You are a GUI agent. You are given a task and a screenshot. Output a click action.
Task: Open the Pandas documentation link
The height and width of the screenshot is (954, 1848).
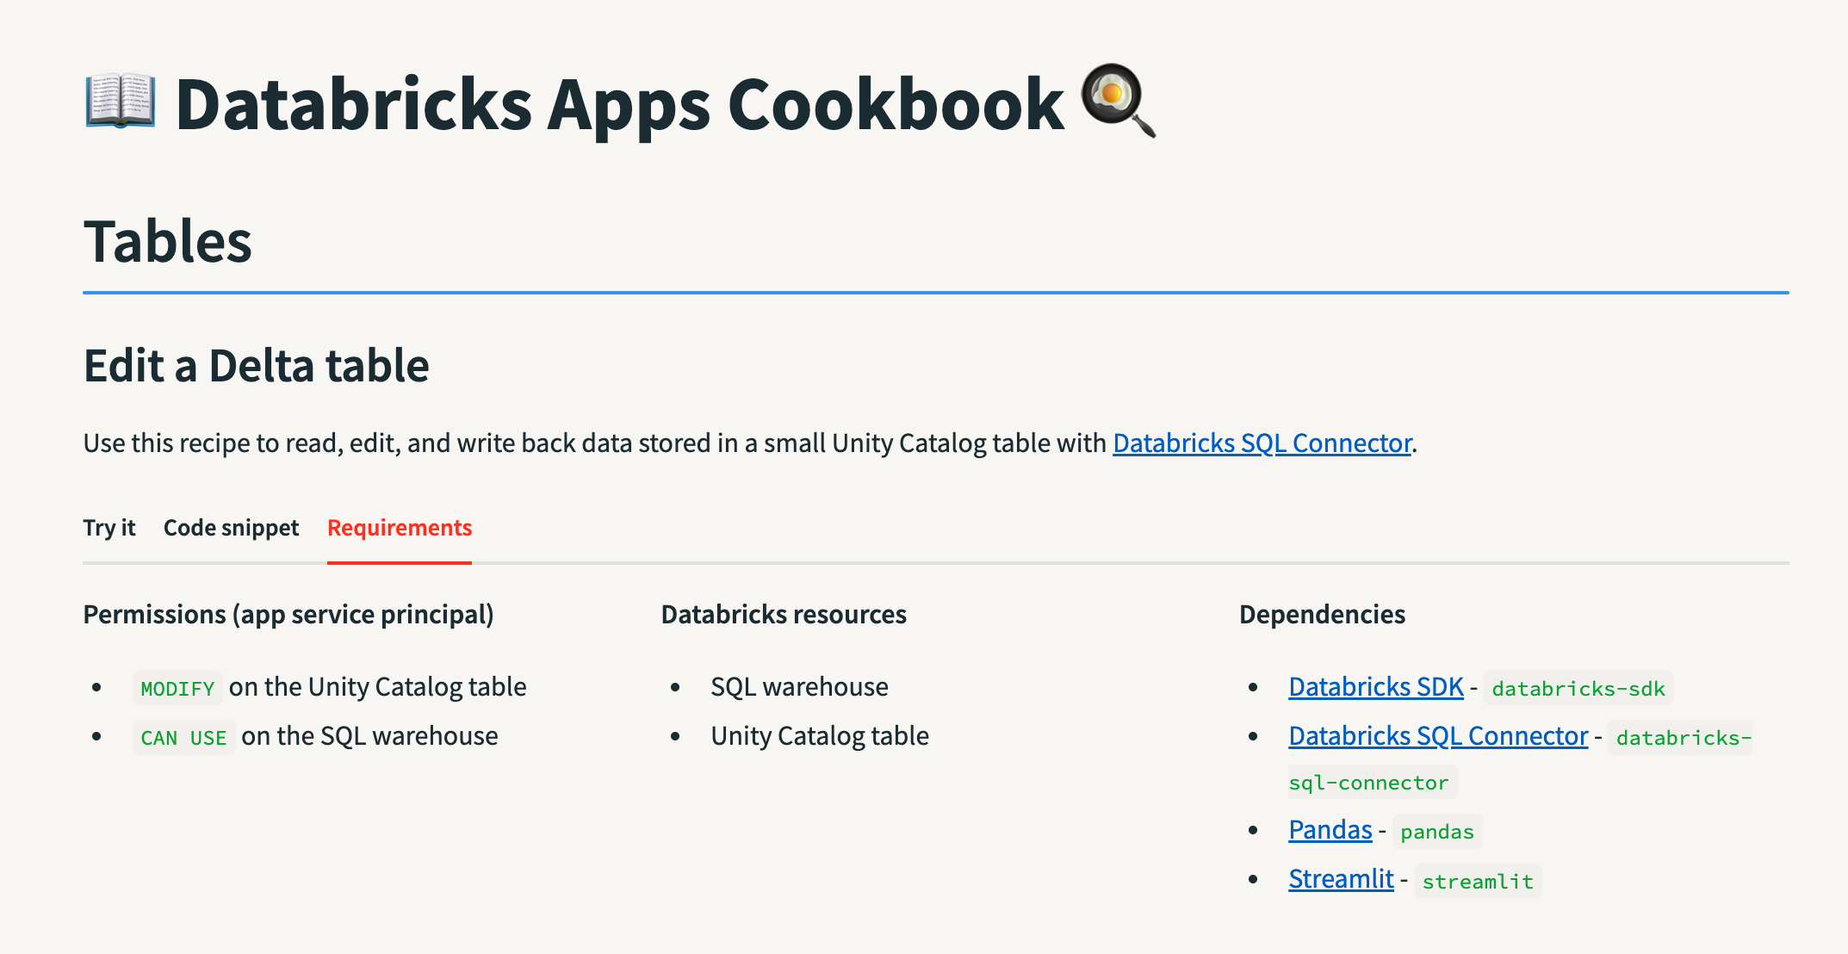coord(1330,829)
